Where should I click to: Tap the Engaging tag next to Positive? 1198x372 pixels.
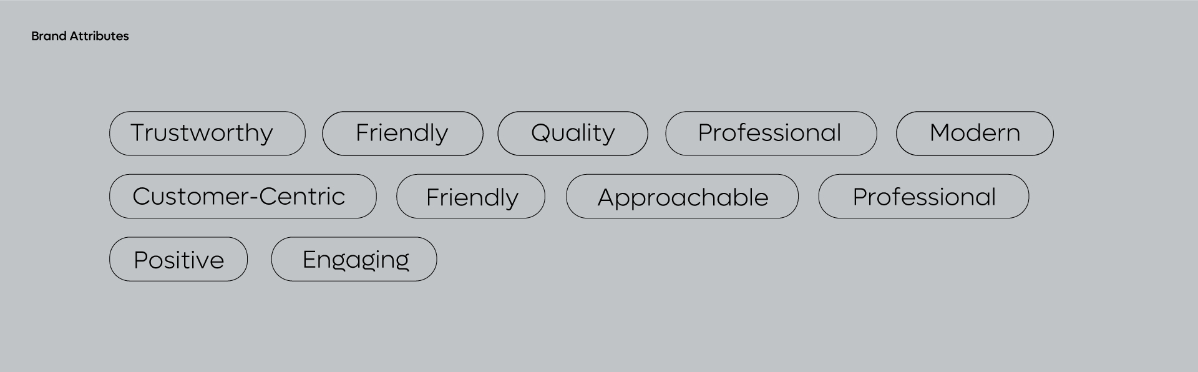[354, 259]
